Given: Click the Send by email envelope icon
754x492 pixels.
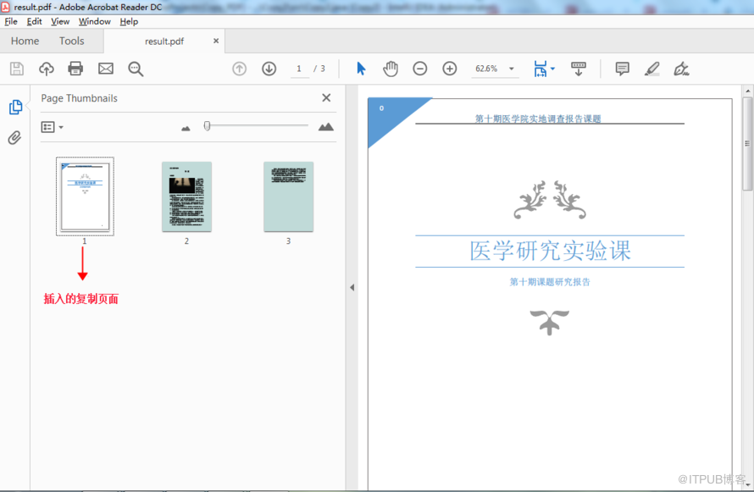Looking at the screenshot, I should point(106,69).
